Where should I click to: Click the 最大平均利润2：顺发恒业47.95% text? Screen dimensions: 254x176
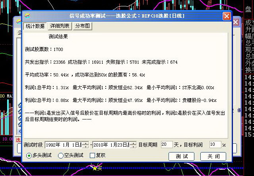[x=108, y=100]
